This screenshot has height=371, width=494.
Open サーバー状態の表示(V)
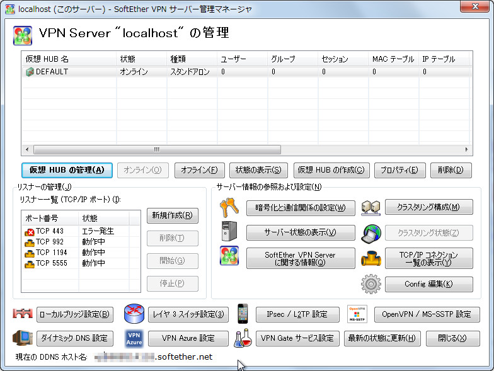(x=301, y=233)
